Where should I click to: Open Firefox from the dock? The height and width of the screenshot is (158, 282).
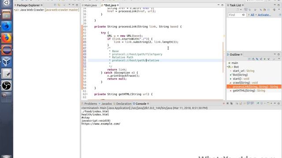[7, 38]
